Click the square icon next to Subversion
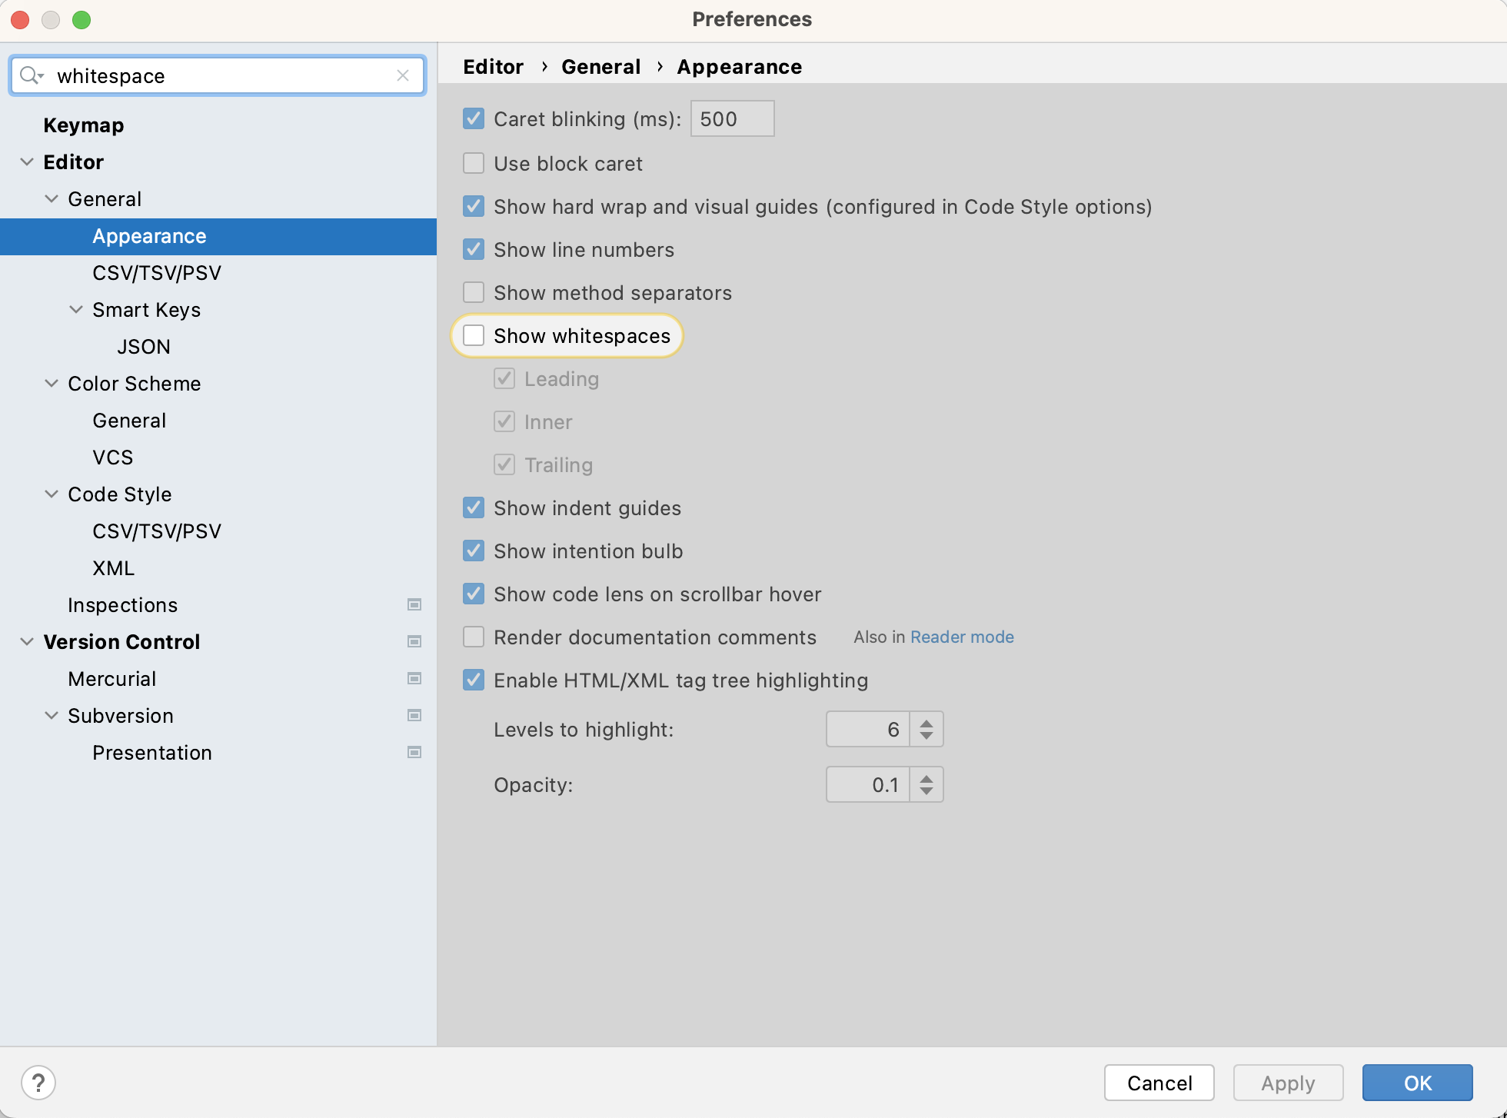This screenshot has width=1507, height=1118. [x=414, y=715]
